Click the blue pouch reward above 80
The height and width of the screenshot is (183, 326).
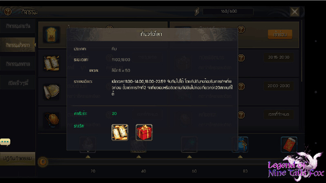pos(241,144)
